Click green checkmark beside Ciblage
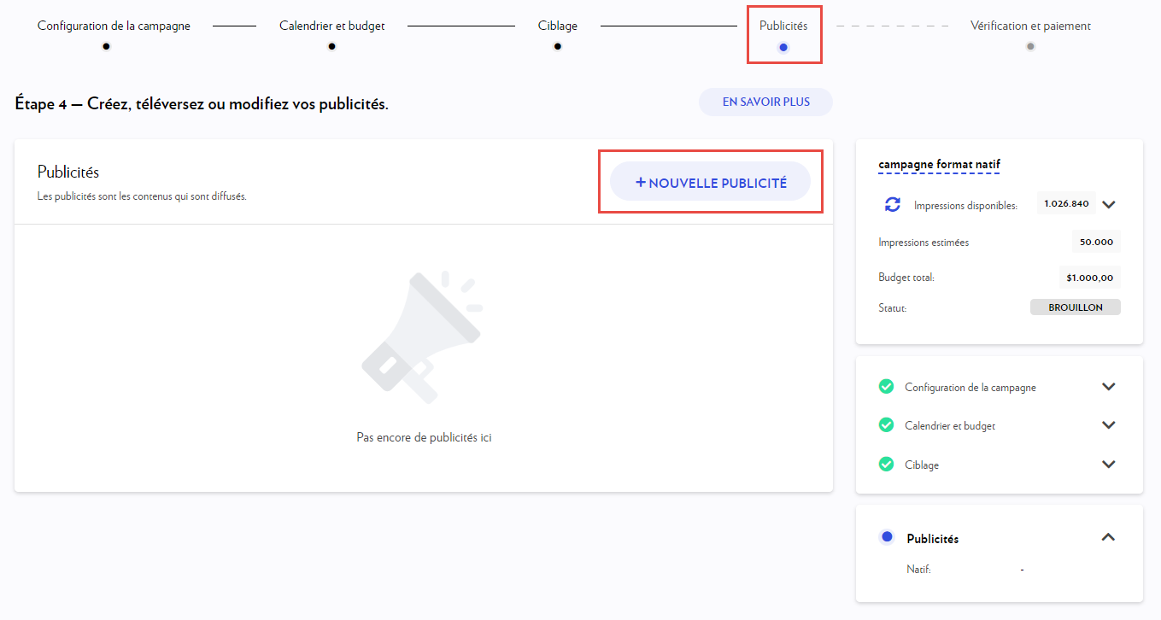Image resolution: width=1161 pixels, height=620 pixels. tap(886, 465)
